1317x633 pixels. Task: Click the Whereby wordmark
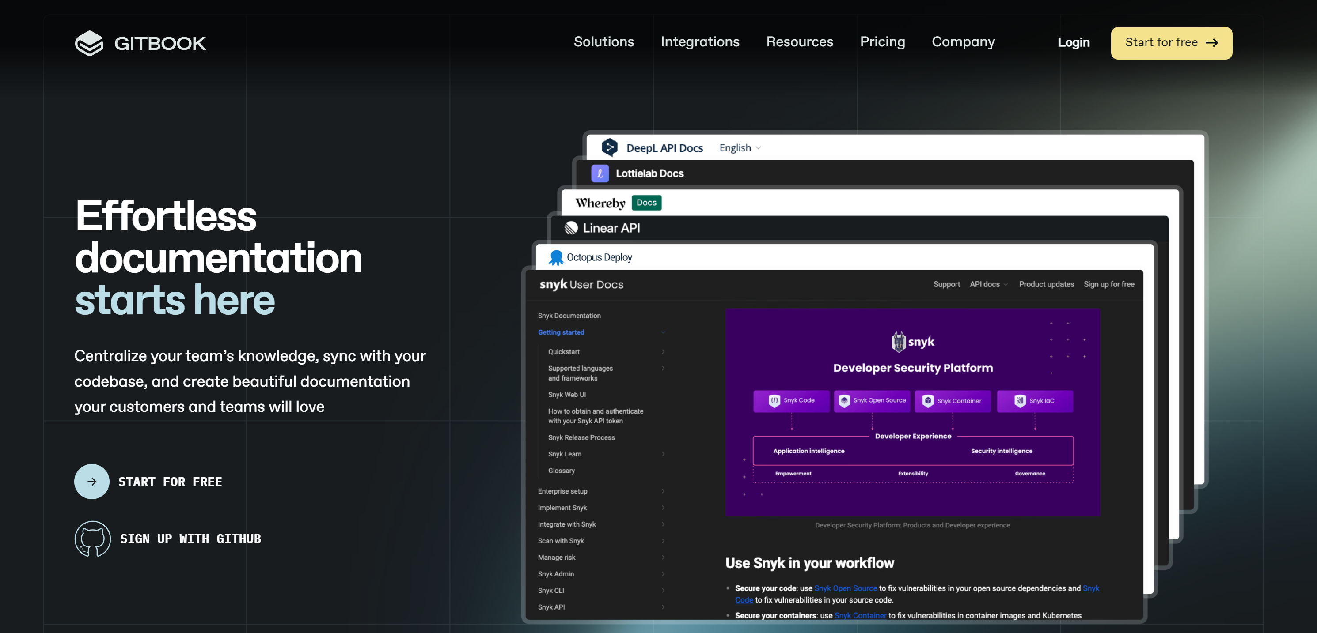tap(600, 203)
